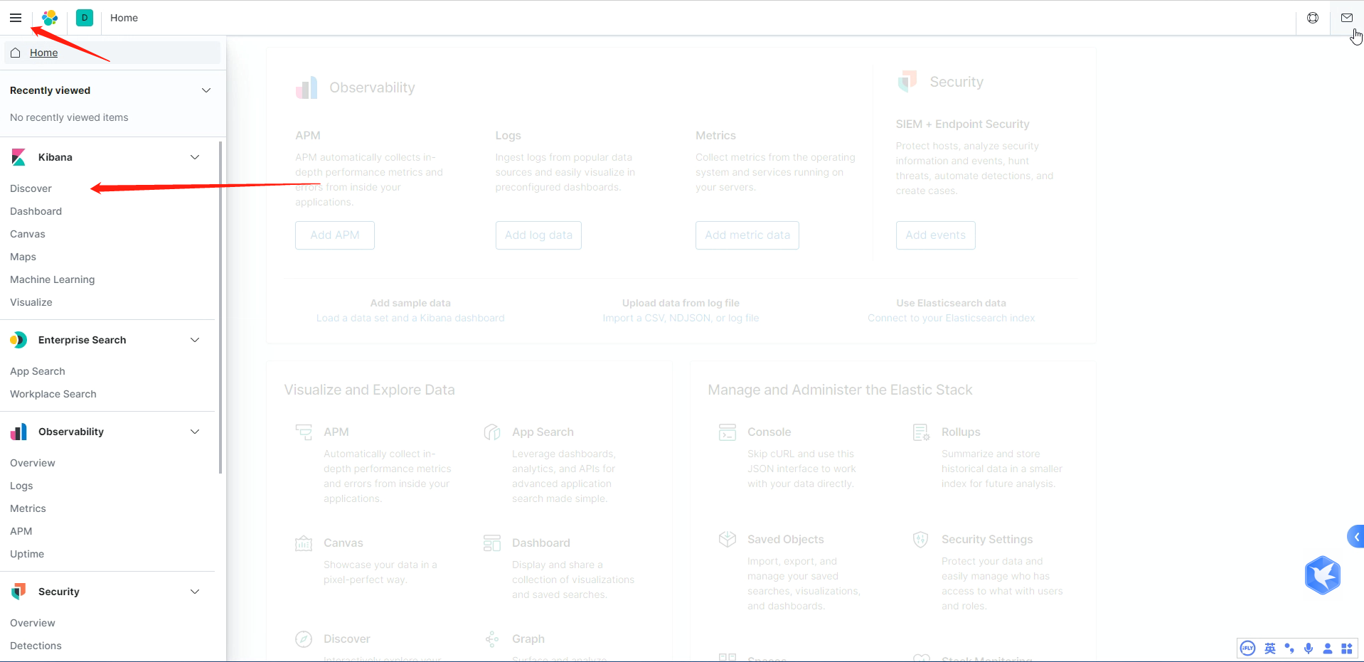Viewport: 1364px width, 662px height.
Task: Click Import a CSV, NDJSON, or log file
Action: tap(681, 318)
